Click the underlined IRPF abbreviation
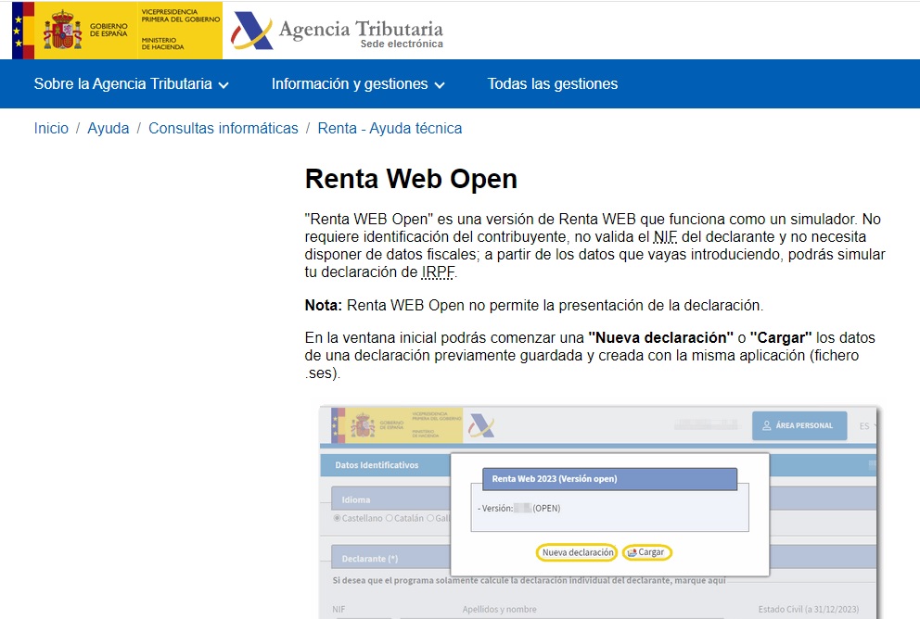This screenshot has width=920, height=619. click(x=439, y=272)
